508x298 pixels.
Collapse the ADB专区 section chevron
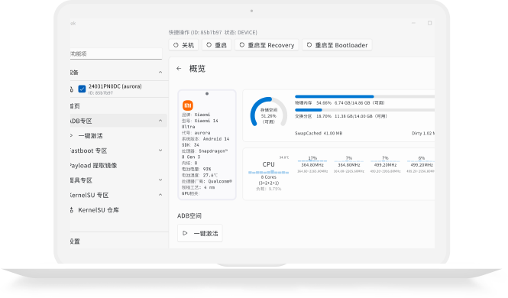(x=160, y=121)
